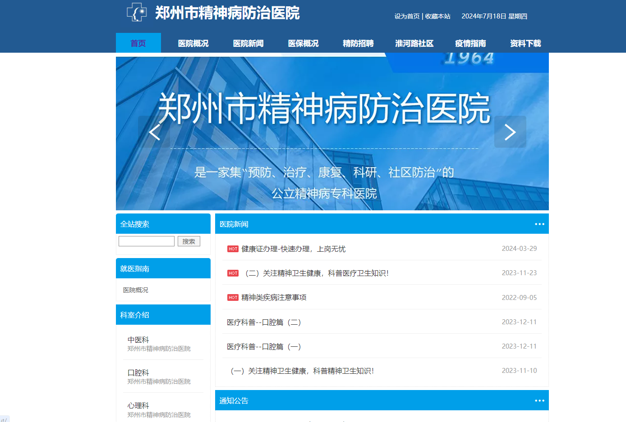Click the hospital logo icon in the header
The width and height of the screenshot is (626, 422).
[x=137, y=12]
